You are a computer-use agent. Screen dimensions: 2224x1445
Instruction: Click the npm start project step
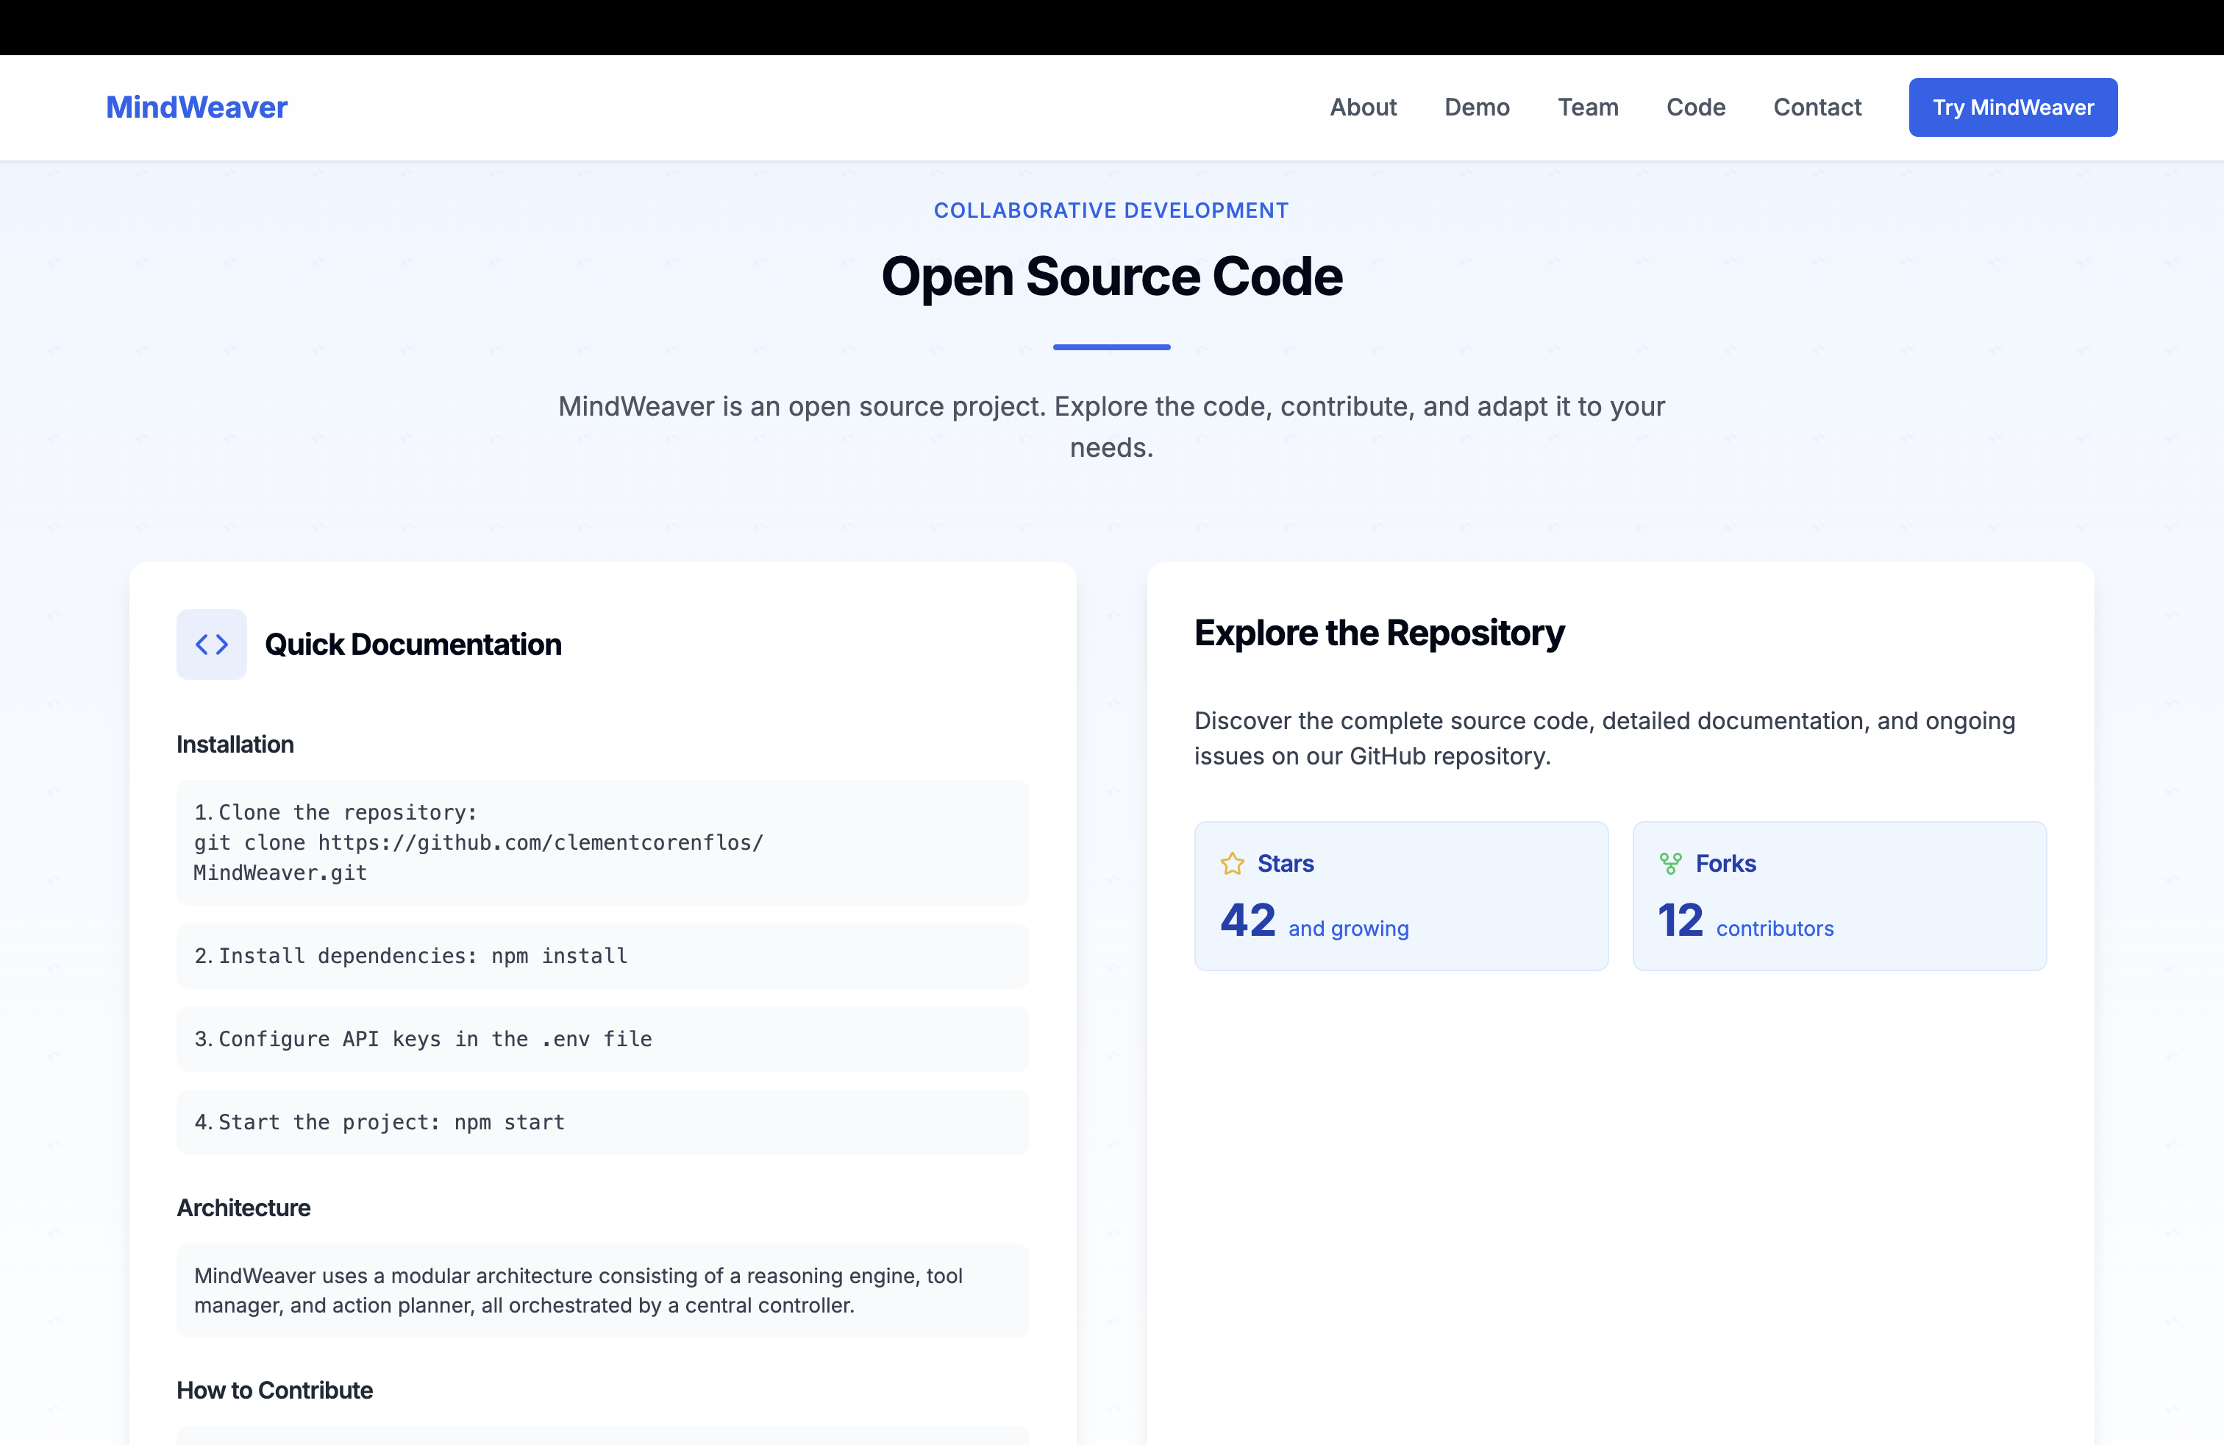(602, 1121)
